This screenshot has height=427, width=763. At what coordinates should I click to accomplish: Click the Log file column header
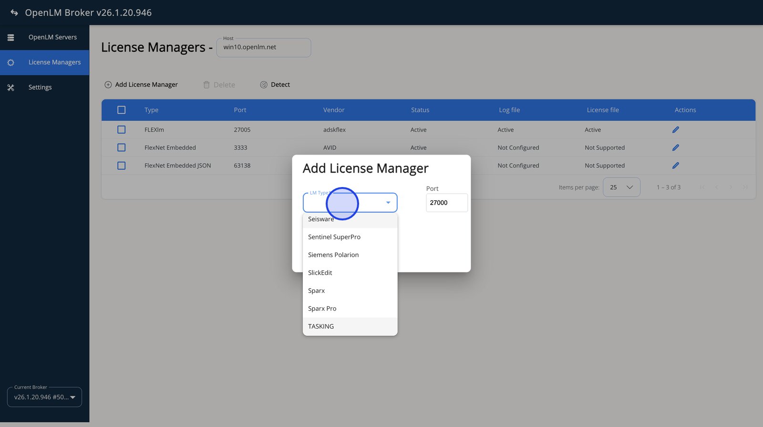[509, 110]
